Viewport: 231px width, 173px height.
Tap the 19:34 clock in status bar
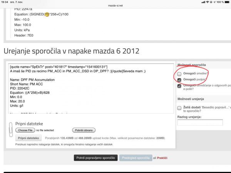click(x=4, y=2)
